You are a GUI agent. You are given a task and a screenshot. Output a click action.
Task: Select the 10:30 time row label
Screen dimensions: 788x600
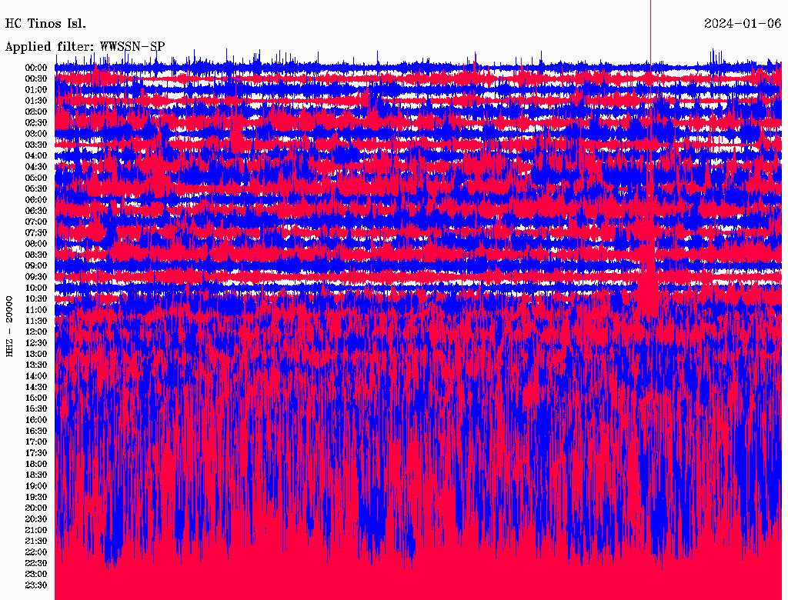point(36,299)
